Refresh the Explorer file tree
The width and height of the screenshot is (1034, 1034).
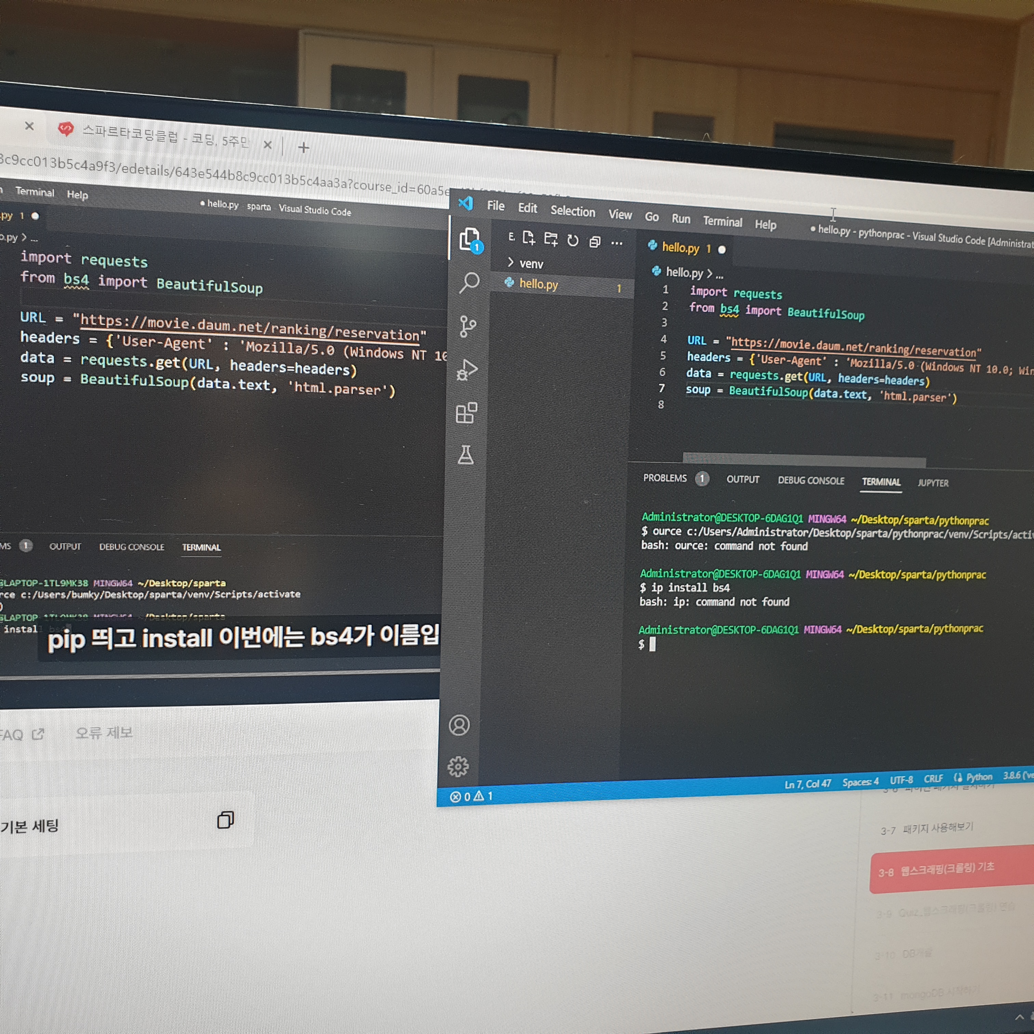click(573, 241)
